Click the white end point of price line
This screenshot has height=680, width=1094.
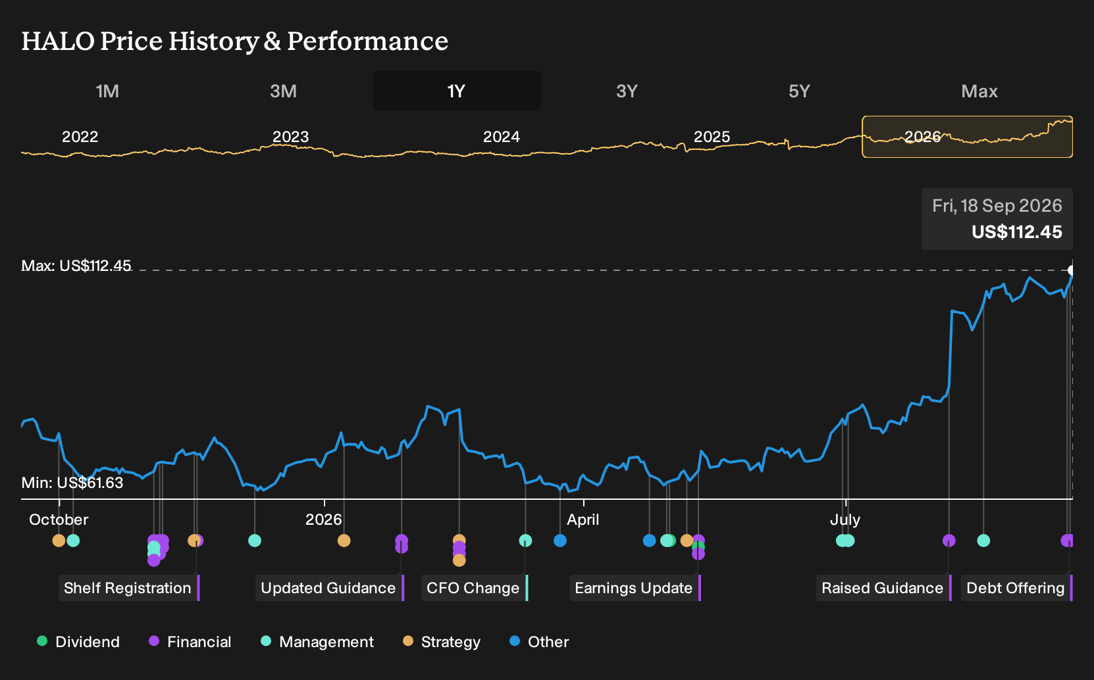click(x=1071, y=270)
